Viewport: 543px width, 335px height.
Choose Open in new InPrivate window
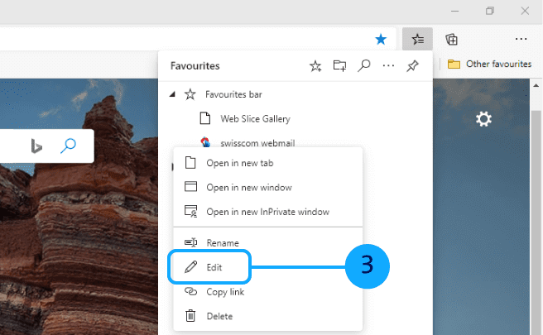pyautogui.click(x=267, y=212)
